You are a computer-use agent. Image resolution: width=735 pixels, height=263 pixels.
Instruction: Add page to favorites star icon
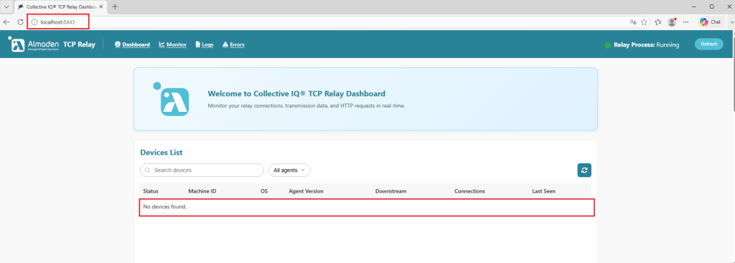[x=644, y=22]
